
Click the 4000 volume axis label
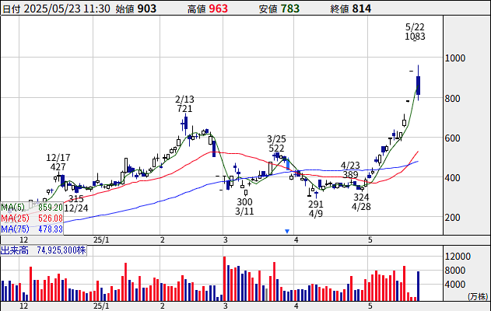(x=455, y=285)
